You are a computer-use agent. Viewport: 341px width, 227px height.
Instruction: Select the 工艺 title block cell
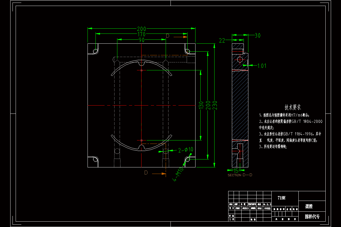point(232,219)
